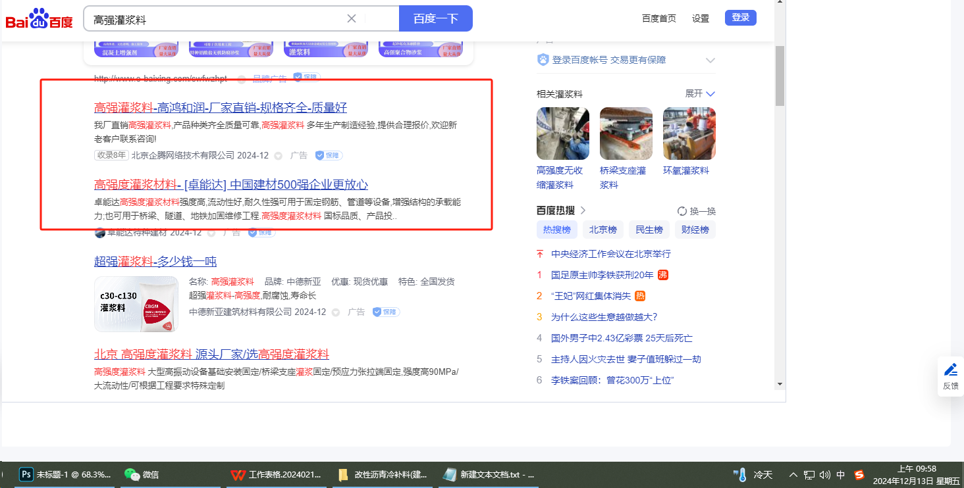The image size is (964, 488).
Task: Open "王妃"网红集体消失 hot item
Action: (591, 296)
